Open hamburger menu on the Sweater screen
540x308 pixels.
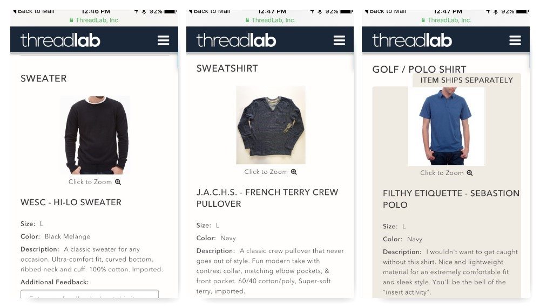[163, 40]
